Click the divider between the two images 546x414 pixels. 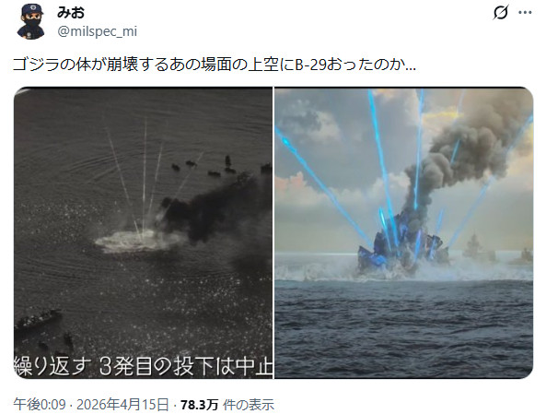tap(273, 232)
